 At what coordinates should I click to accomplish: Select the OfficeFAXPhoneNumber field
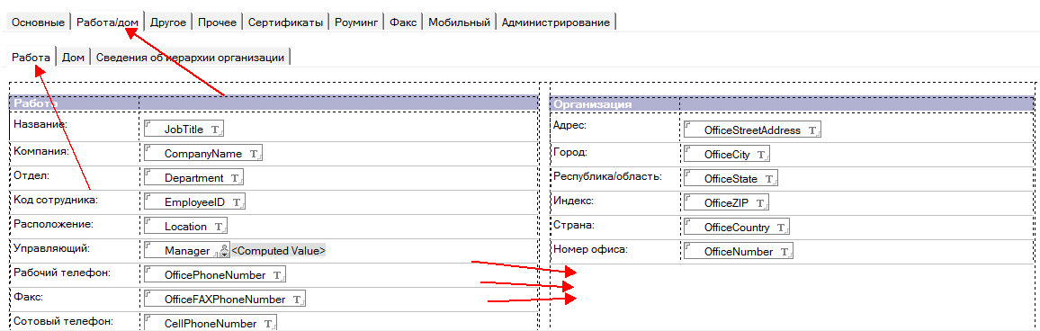[x=226, y=300]
